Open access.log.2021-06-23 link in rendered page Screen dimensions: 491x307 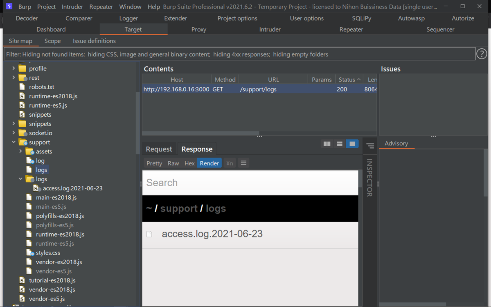tap(212, 234)
